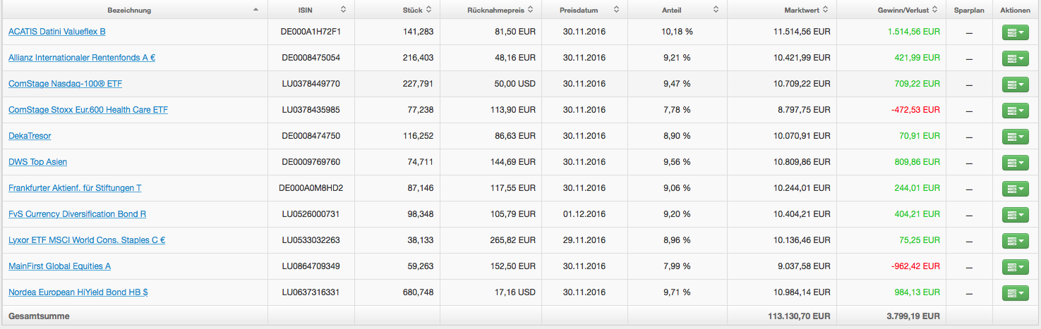
Task: Open Allianz Internationaler Rentenfonds A € link
Action: pyautogui.click(x=82, y=58)
